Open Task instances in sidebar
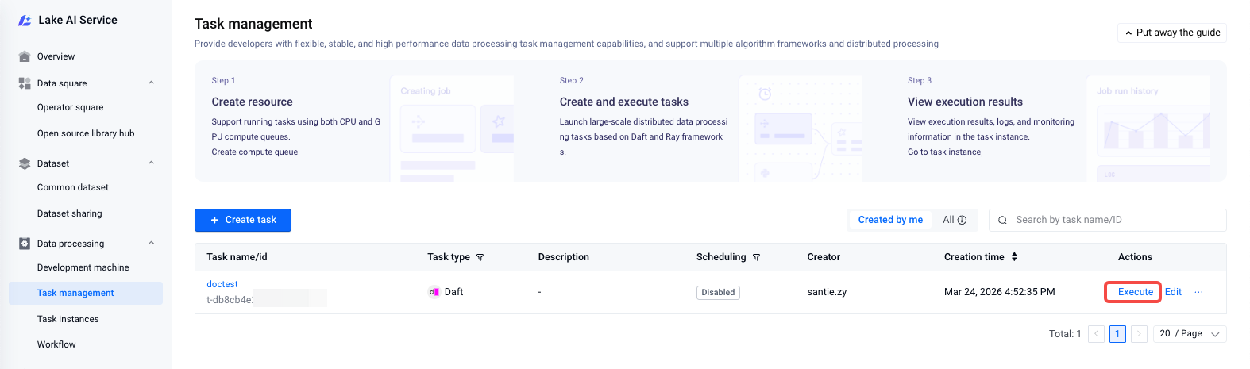 click(x=68, y=319)
